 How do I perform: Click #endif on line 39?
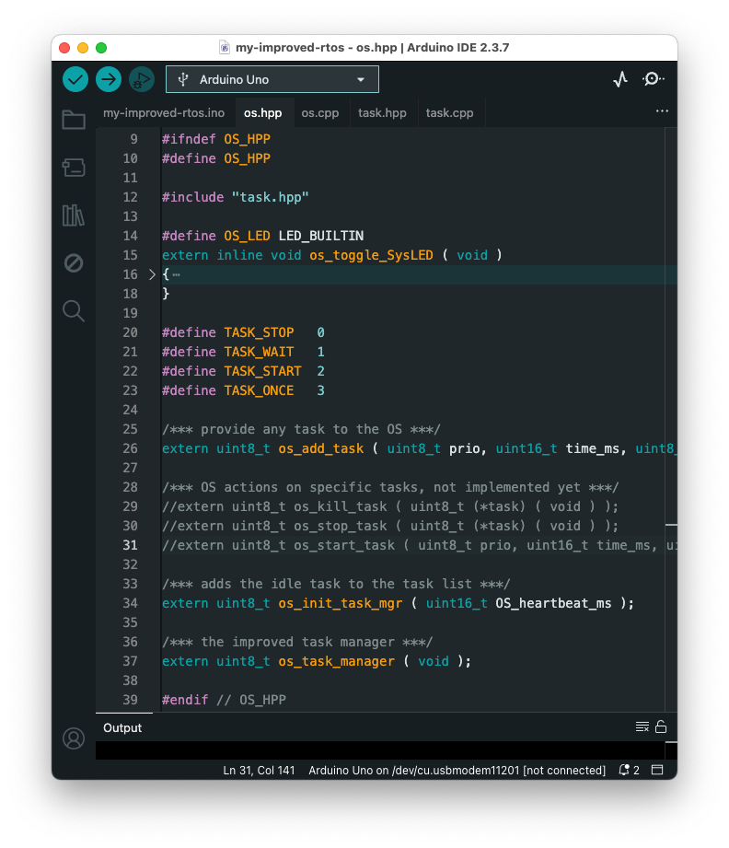(185, 700)
